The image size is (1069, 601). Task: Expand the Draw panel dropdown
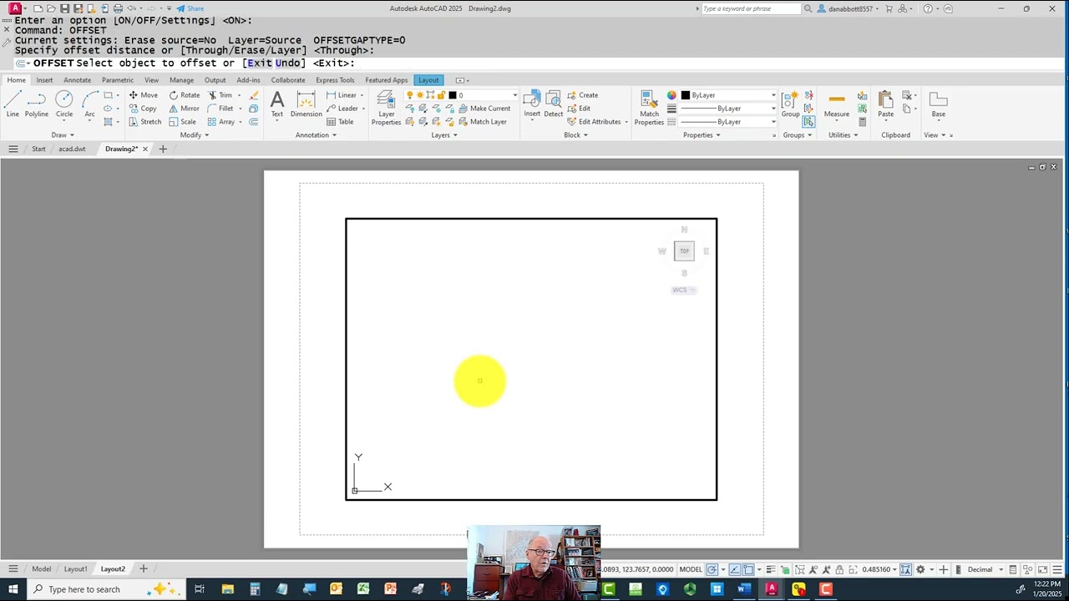pyautogui.click(x=63, y=135)
